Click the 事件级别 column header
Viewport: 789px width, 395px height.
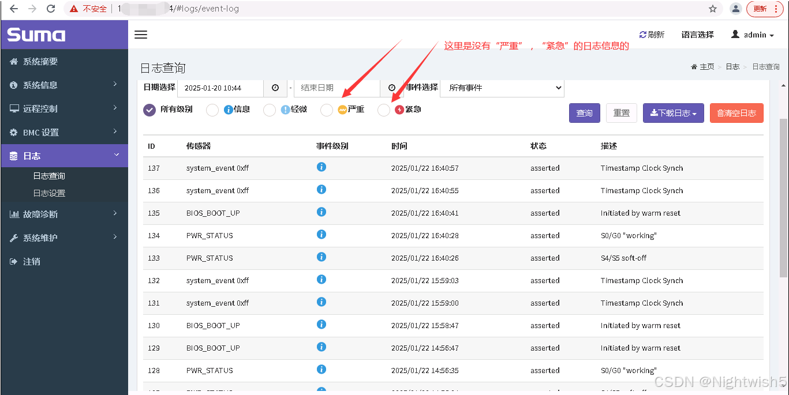[332, 146]
